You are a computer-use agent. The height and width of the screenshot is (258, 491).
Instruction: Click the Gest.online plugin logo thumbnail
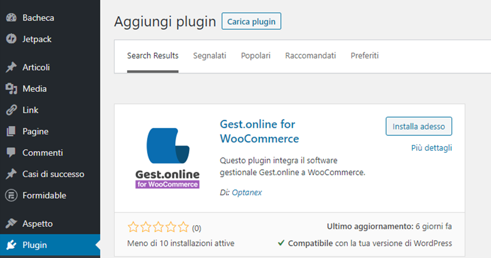click(168, 158)
